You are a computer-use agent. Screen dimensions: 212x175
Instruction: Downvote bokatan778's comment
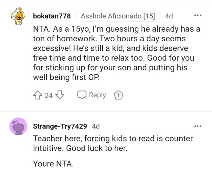(x=60, y=95)
